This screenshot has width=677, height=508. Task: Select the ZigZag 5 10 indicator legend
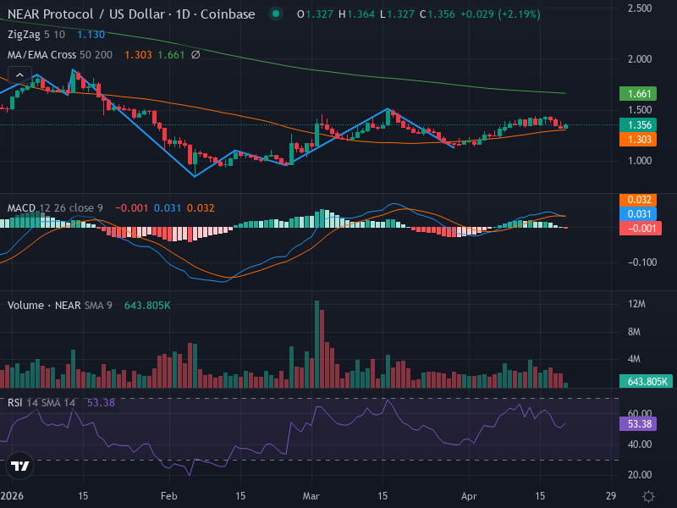36,35
